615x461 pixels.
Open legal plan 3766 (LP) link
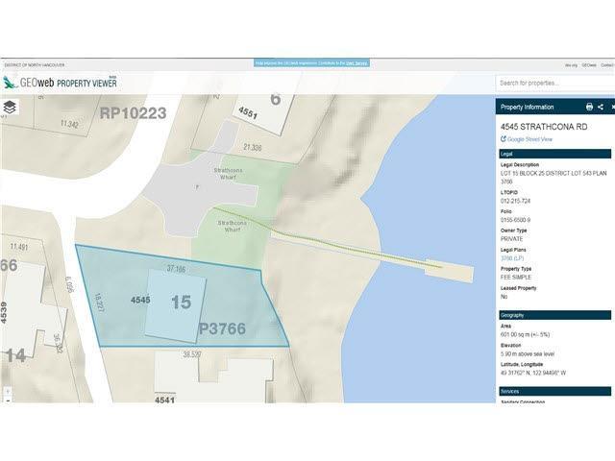coord(512,258)
